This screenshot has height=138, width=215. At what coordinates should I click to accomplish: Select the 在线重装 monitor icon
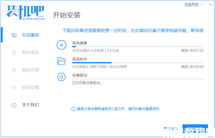(x=14, y=35)
